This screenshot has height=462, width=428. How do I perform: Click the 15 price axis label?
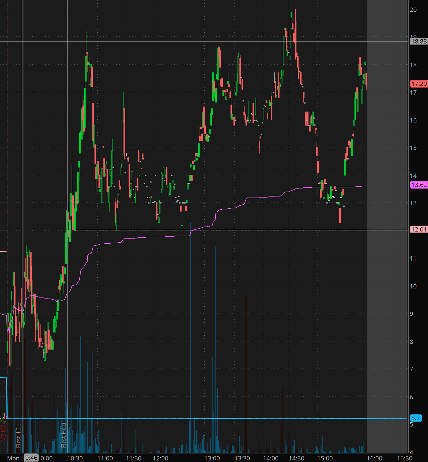pyautogui.click(x=413, y=148)
